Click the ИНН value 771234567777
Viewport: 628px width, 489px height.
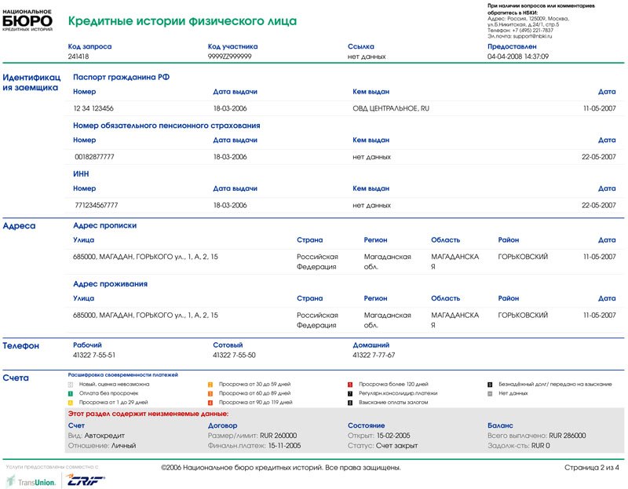coord(96,205)
